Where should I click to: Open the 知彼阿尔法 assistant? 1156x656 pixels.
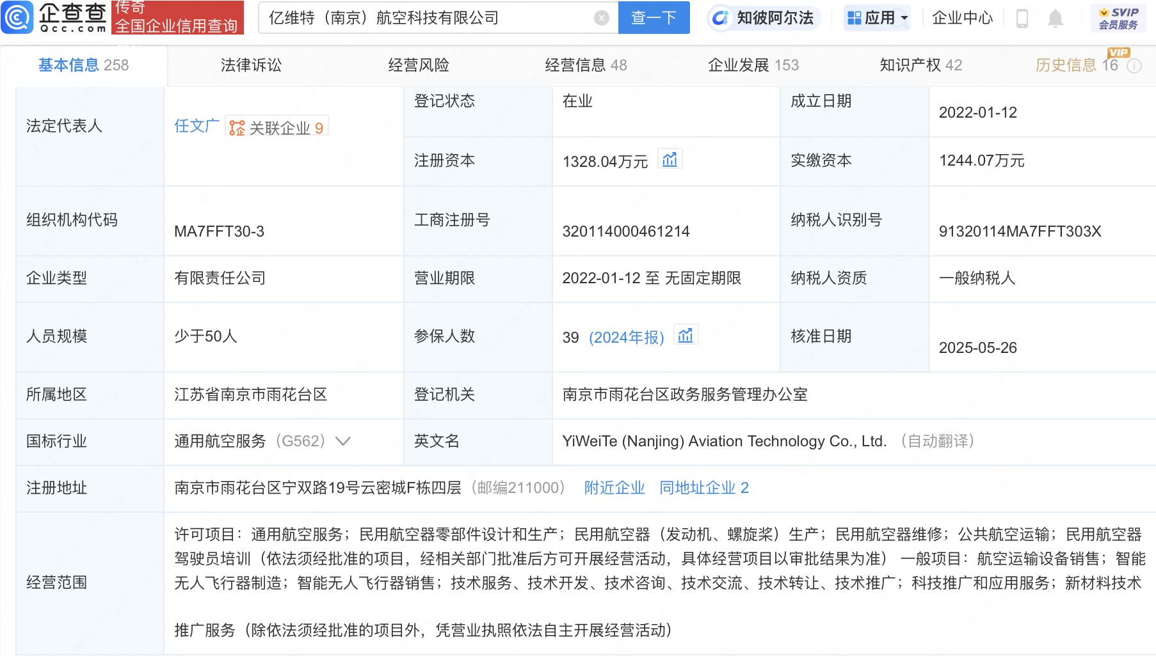click(763, 18)
